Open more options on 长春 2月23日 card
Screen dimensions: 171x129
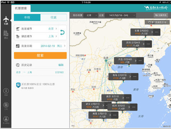157,32
